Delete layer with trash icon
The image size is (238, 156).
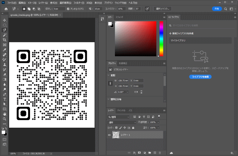160,153
